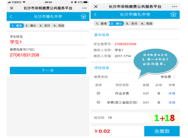Click the 1+18 captcha image to refresh
This screenshot has width=188, height=138.
164,118
